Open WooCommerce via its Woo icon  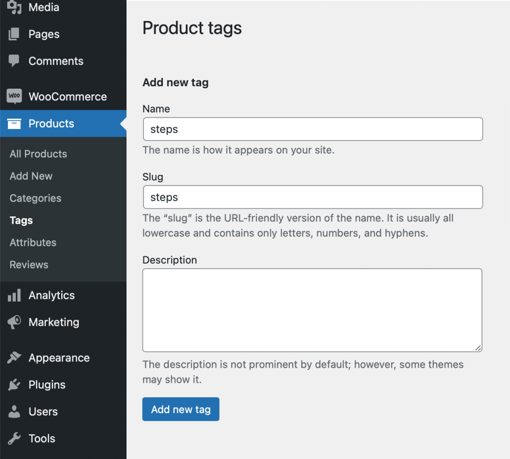tap(14, 96)
